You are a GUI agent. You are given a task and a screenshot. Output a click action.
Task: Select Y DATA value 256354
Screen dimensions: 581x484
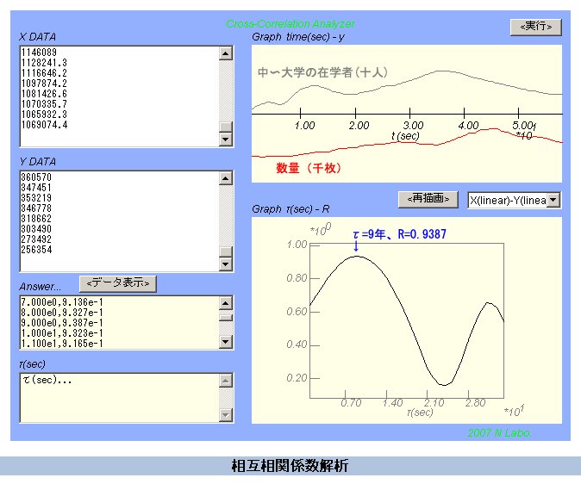point(36,250)
